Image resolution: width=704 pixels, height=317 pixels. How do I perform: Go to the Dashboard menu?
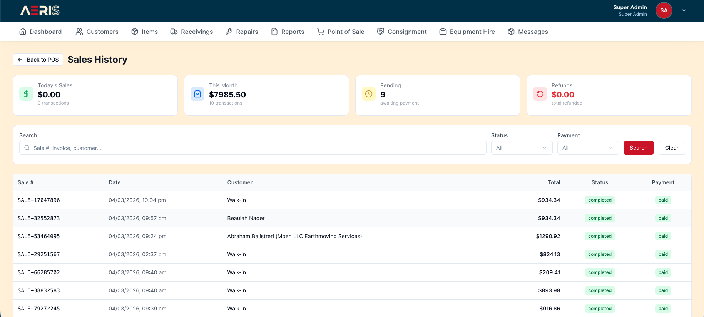(x=40, y=32)
